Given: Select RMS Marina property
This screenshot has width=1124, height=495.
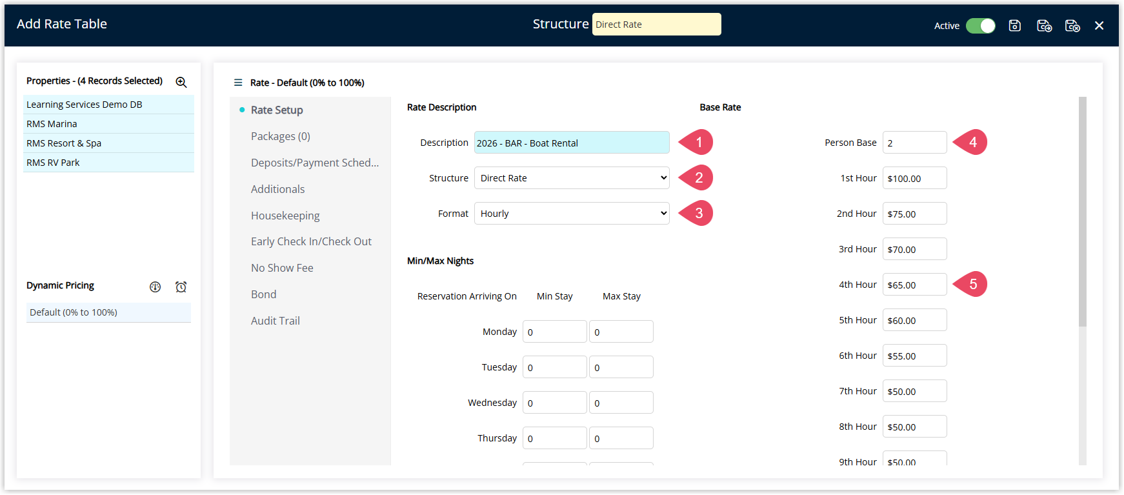Looking at the screenshot, I should pyautogui.click(x=108, y=124).
